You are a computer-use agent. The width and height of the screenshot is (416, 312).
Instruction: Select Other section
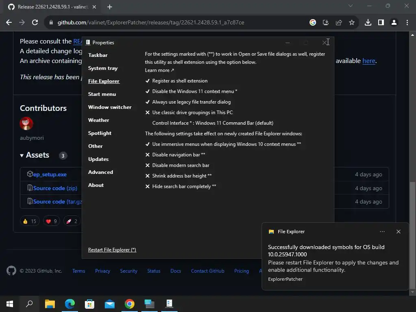tap(95, 146)
